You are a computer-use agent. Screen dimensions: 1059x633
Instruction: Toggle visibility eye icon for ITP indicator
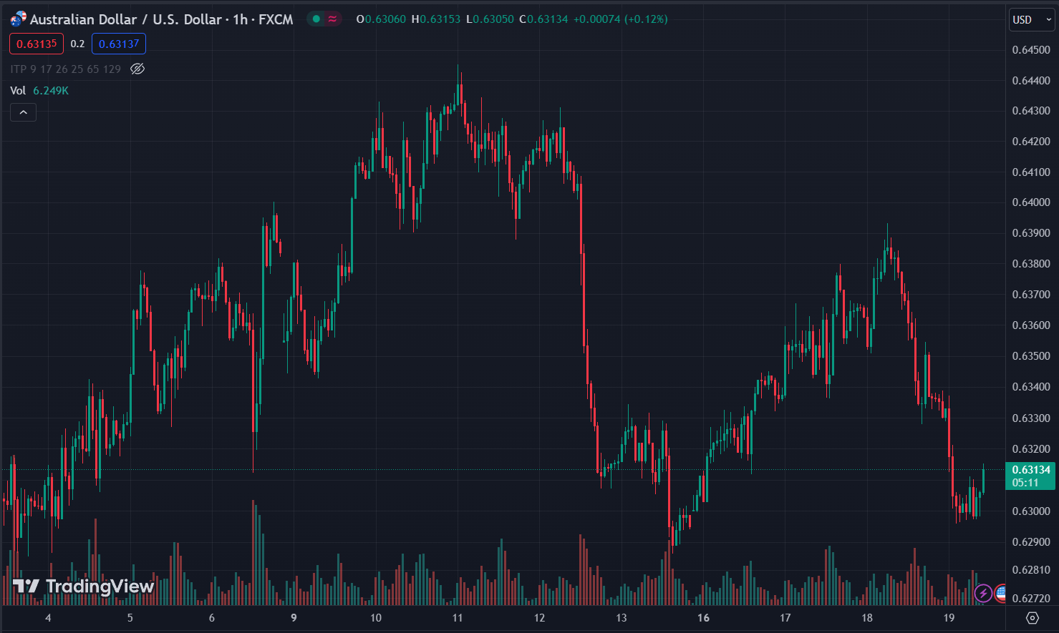137,69
